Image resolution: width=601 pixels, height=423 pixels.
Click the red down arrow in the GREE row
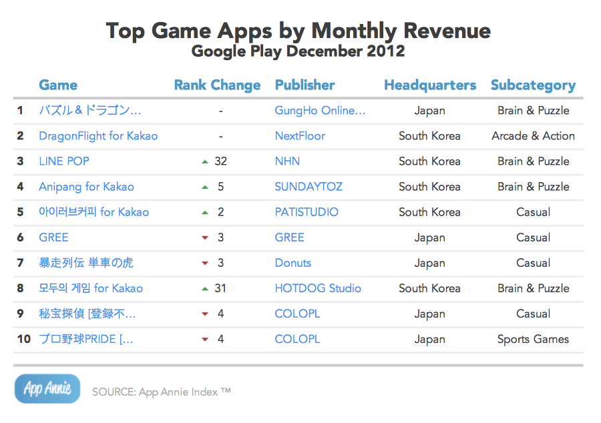(x=205, y=238)
